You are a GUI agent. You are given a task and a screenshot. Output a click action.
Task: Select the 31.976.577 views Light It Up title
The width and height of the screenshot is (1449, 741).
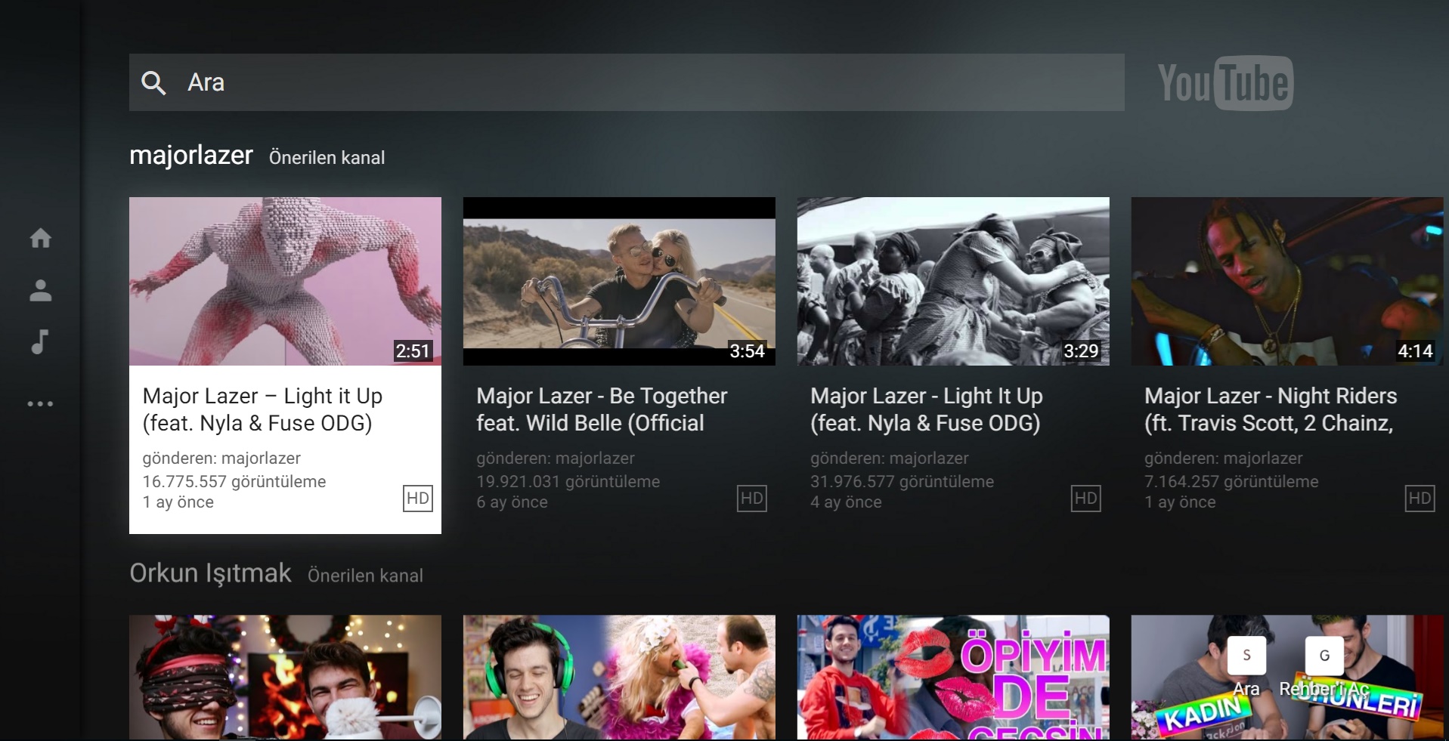(927, 409)
